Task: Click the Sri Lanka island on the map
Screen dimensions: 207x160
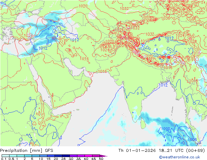Action: point(143,123)
